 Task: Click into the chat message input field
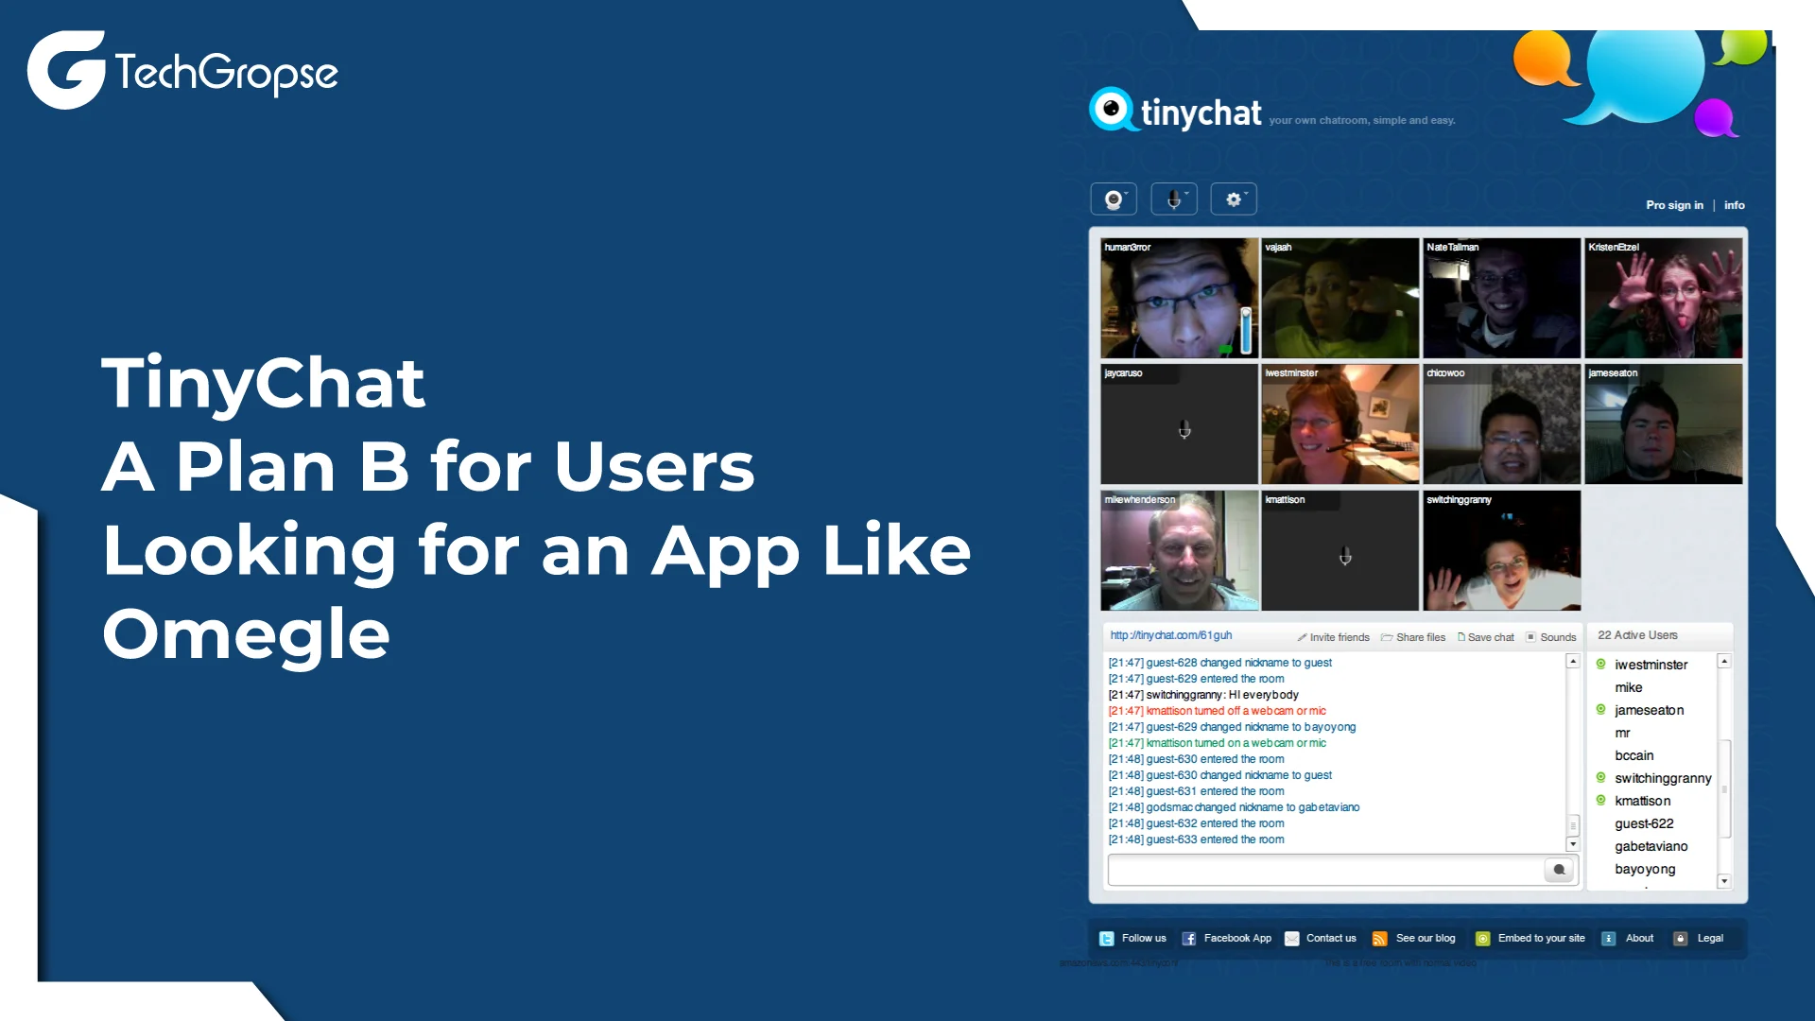tap(1324, 870)
